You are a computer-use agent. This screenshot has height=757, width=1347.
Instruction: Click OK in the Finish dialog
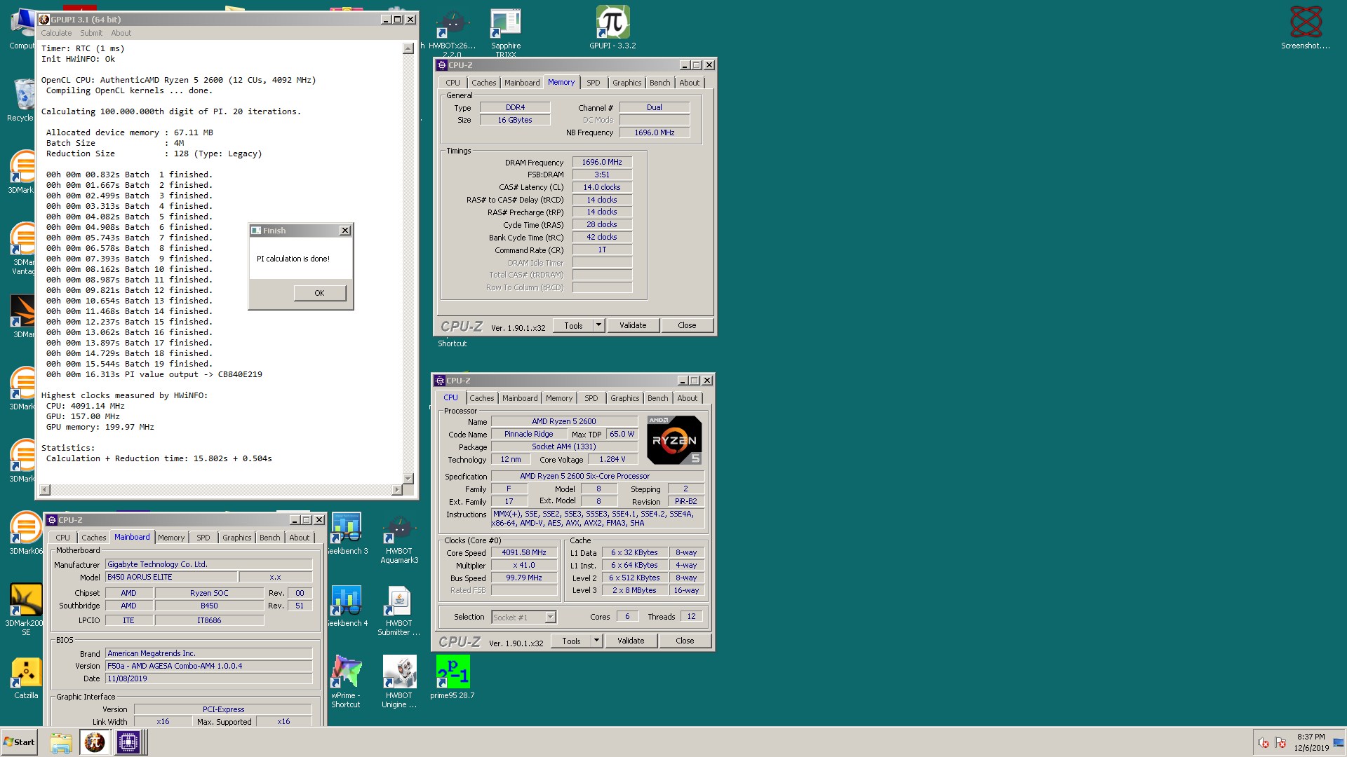click(x=319, y=293)
